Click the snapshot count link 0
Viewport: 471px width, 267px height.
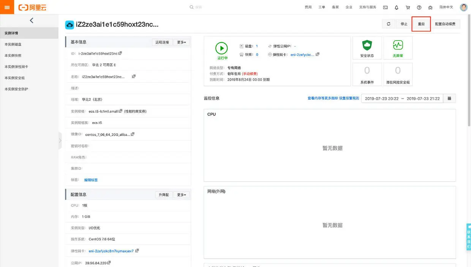tap(257, 55)
